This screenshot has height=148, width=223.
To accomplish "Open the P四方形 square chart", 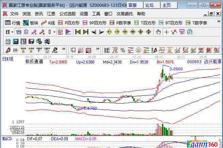I will point(69,23).
